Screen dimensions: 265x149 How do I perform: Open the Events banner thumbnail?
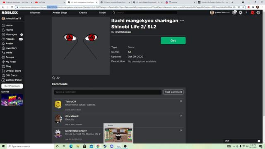pos(12,100)
